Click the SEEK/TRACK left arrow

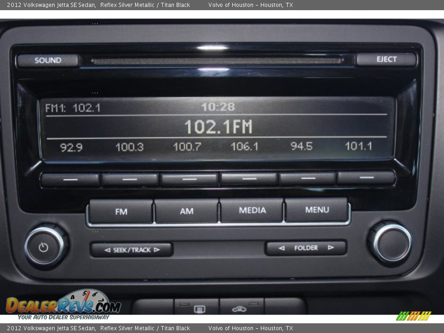coord(107,250)
